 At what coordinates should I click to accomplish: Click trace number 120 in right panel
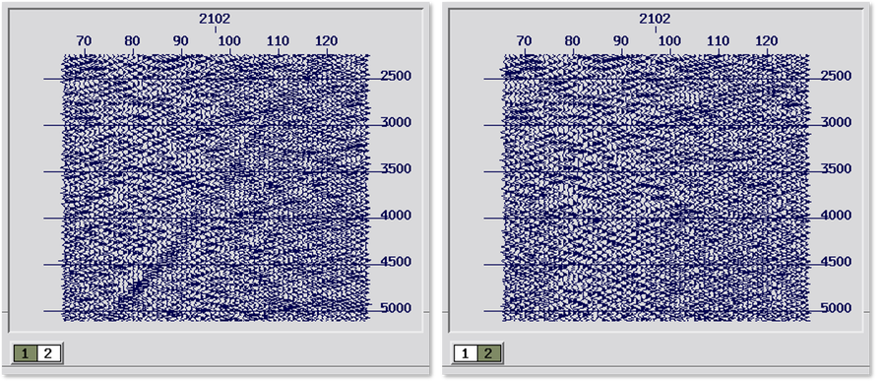tap(766, 40)
